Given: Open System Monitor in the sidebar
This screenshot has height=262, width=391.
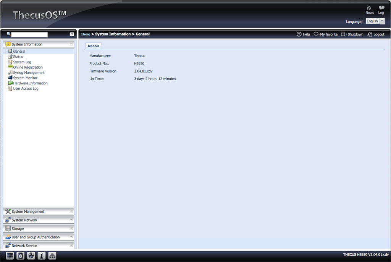Looking at the screenshot, I should click(25, 78).
